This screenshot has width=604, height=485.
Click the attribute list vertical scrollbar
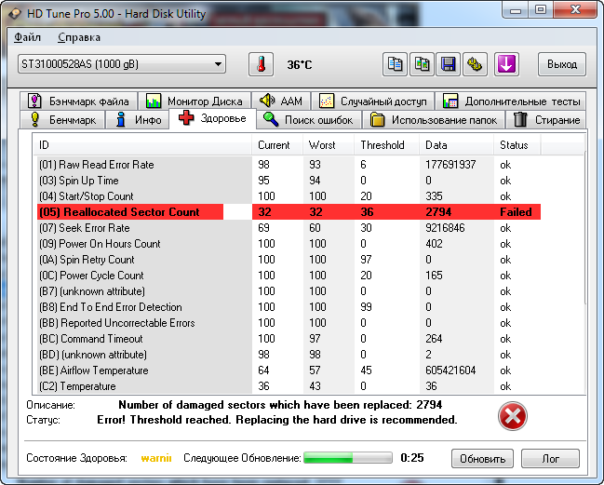click(584, 229)
